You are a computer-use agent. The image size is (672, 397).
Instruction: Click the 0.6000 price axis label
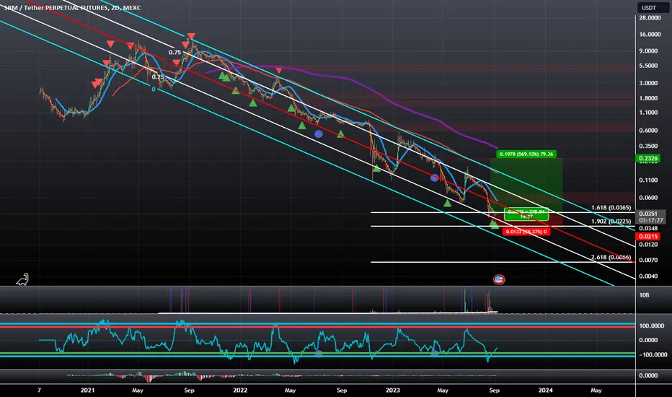(648, 131)
